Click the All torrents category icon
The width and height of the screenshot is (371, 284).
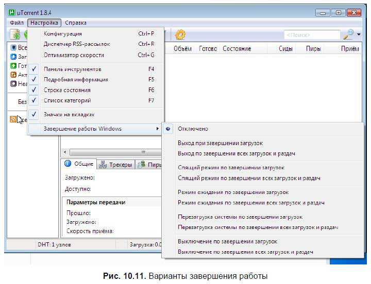[14, 47]
